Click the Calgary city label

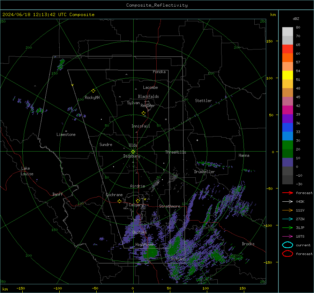click(x=136, y=205)
